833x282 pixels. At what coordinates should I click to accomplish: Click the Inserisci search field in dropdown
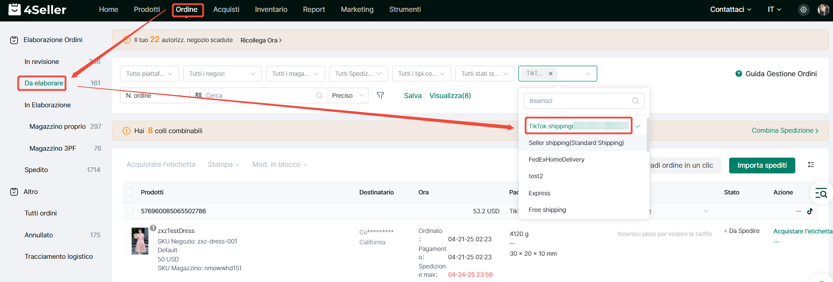[x=578, y=101]
